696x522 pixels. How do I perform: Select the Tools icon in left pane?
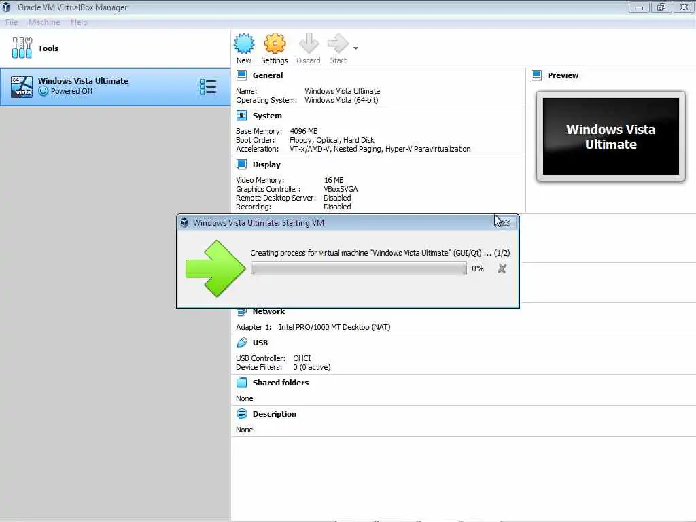point(22,48)
